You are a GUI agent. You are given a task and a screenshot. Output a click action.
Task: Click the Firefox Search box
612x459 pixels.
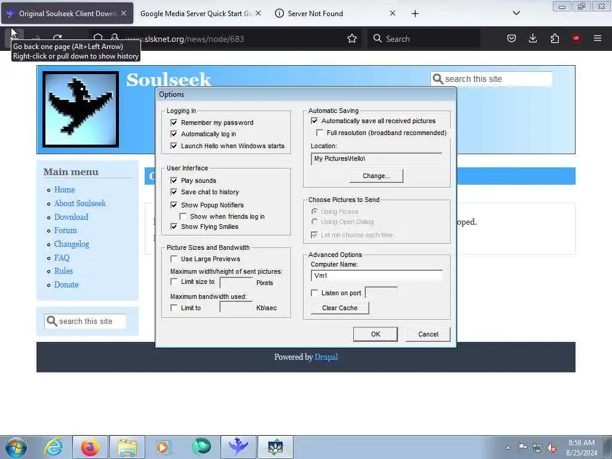pos(424,39)
